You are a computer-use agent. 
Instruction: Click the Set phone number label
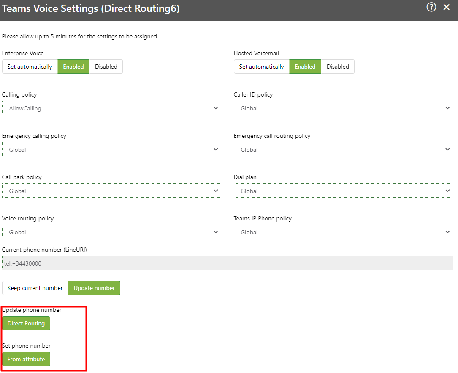coord(26,346)
